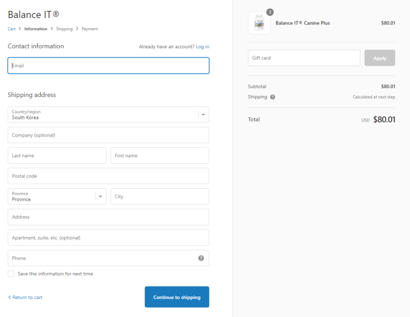
Task: Click the Apply gift card button
Action: [x=380, y=58]
